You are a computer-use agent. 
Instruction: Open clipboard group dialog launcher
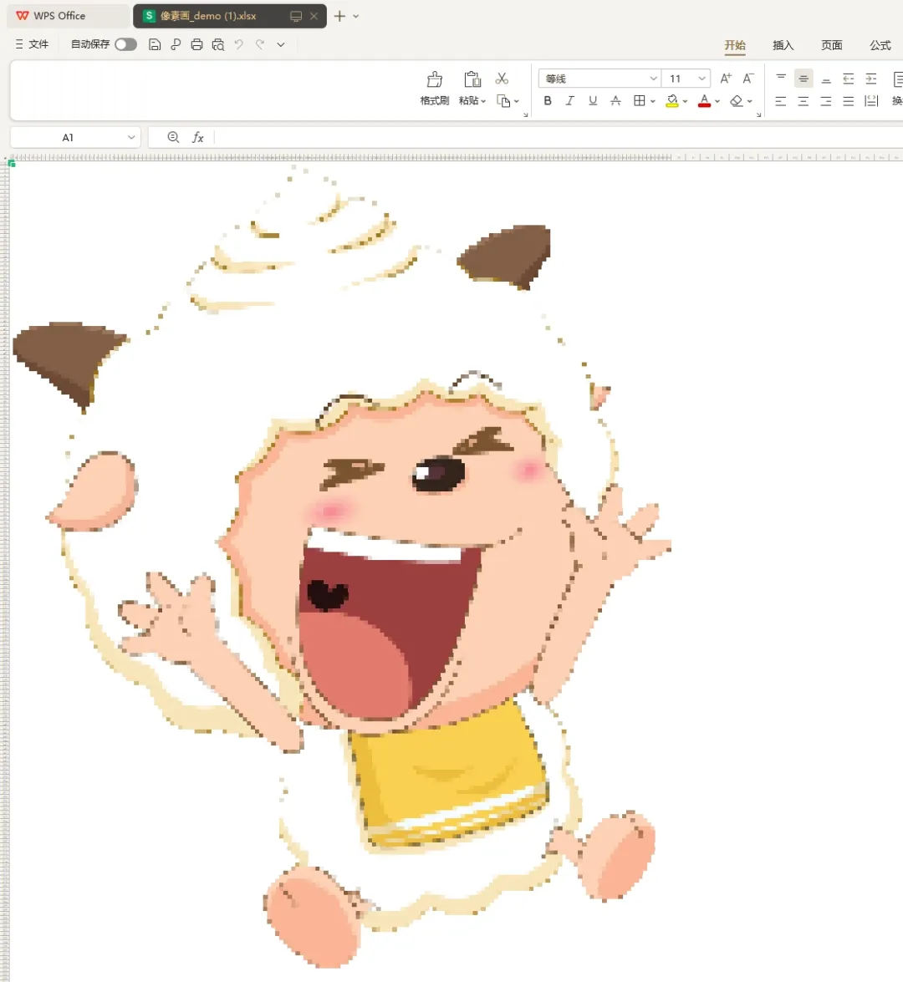[x=526, y=114]
